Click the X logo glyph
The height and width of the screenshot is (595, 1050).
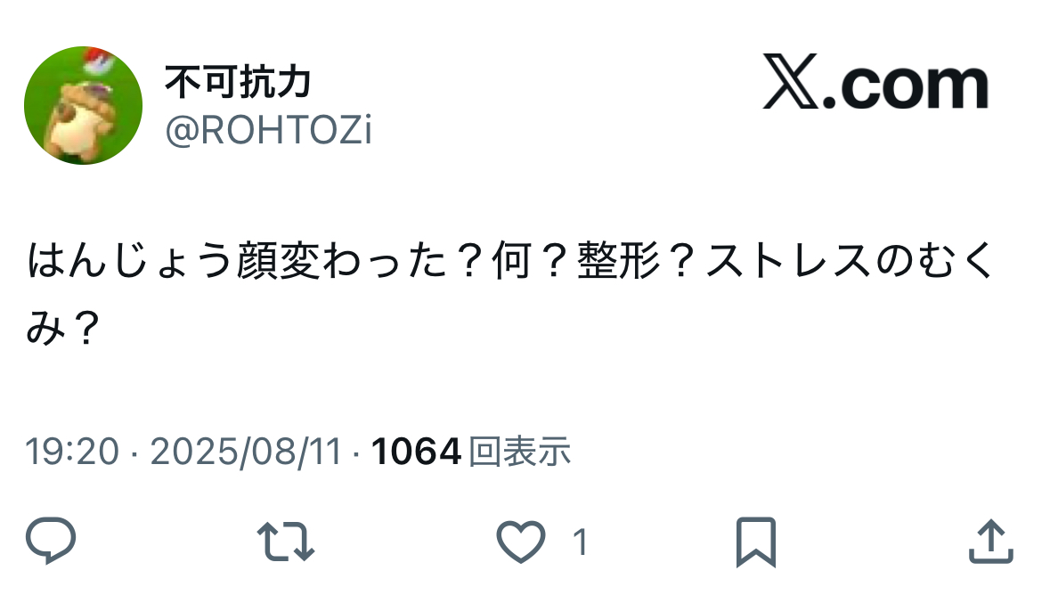pos(790,82)
